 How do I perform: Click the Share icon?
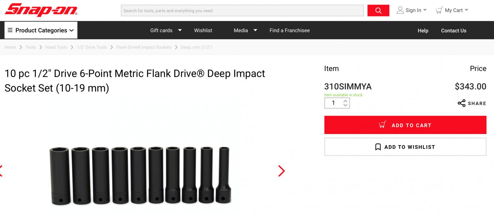461,103
